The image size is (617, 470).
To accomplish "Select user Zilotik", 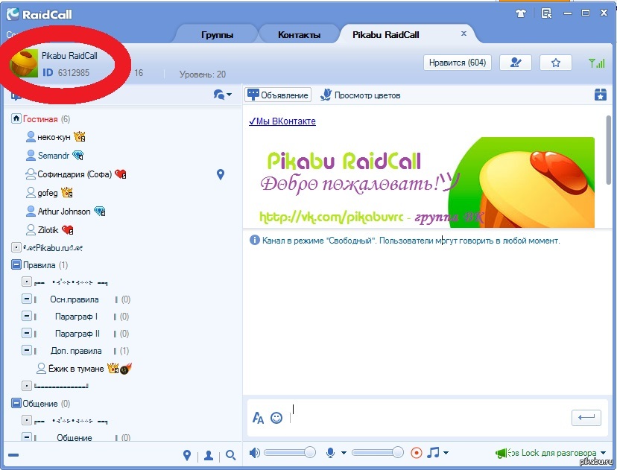I will point(48,229).
